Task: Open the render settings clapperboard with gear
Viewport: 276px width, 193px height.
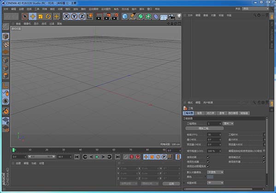Action: 115,17
